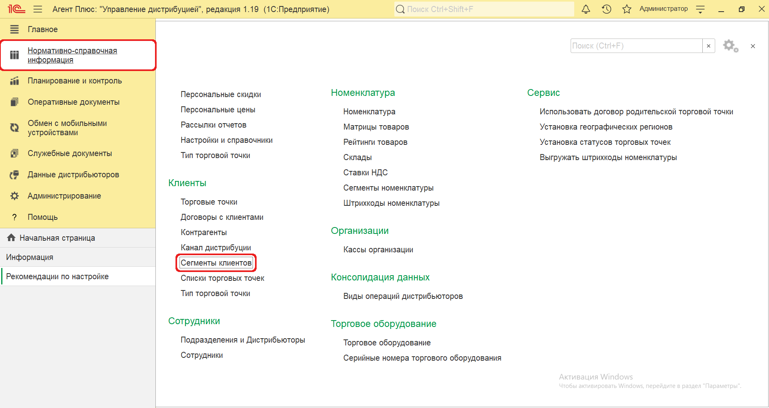Switch to Рекомендации по настройке tab
The height and width of the screenshot is (408, 769).
pyautogui.click(x=78, y=276)
